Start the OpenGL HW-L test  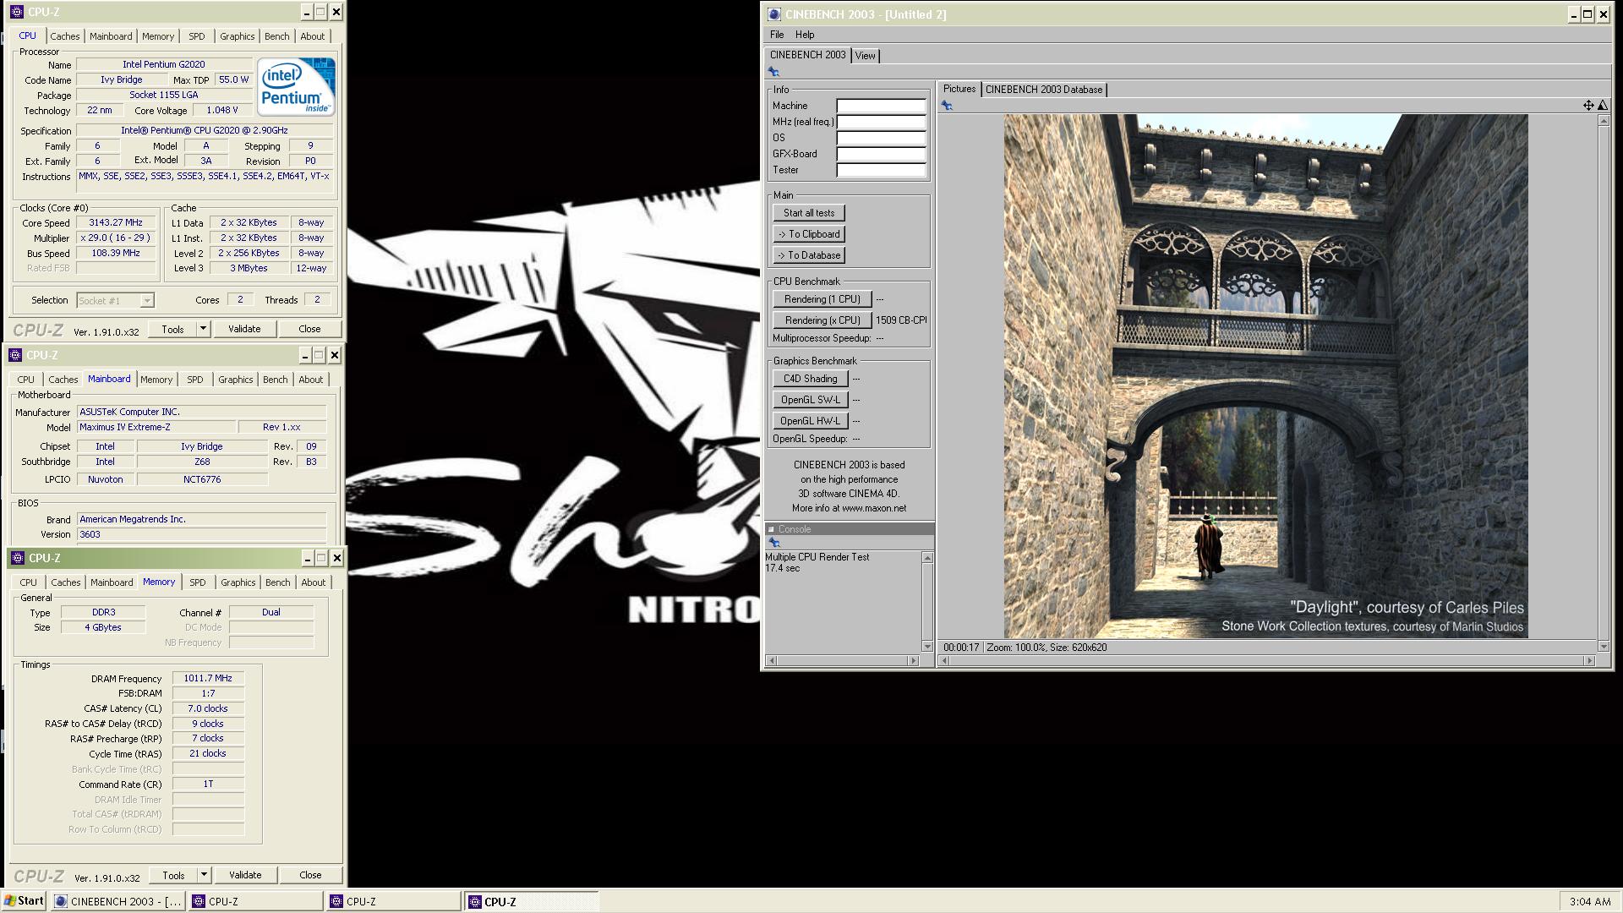810,421
